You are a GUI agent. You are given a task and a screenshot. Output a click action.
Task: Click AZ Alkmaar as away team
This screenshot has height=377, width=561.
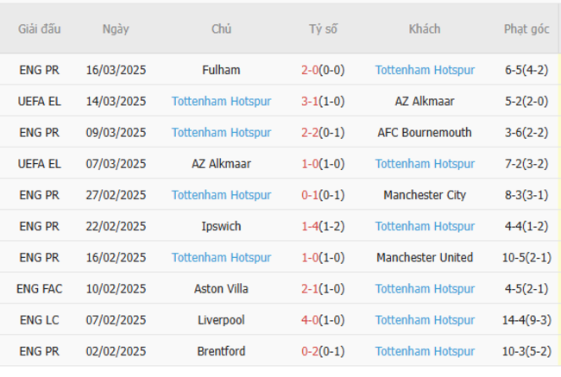425,101
